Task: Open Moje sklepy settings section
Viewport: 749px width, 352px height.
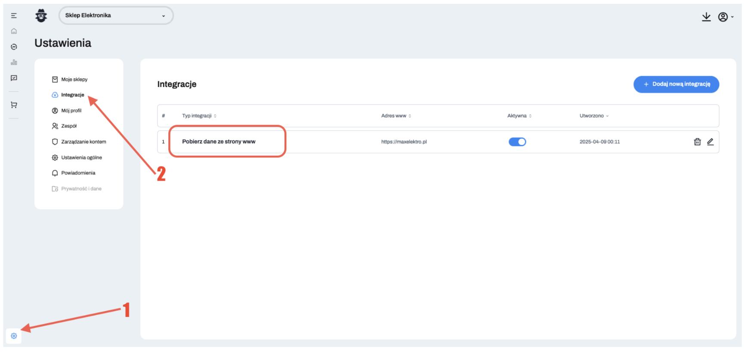Action: click(74, 79)
